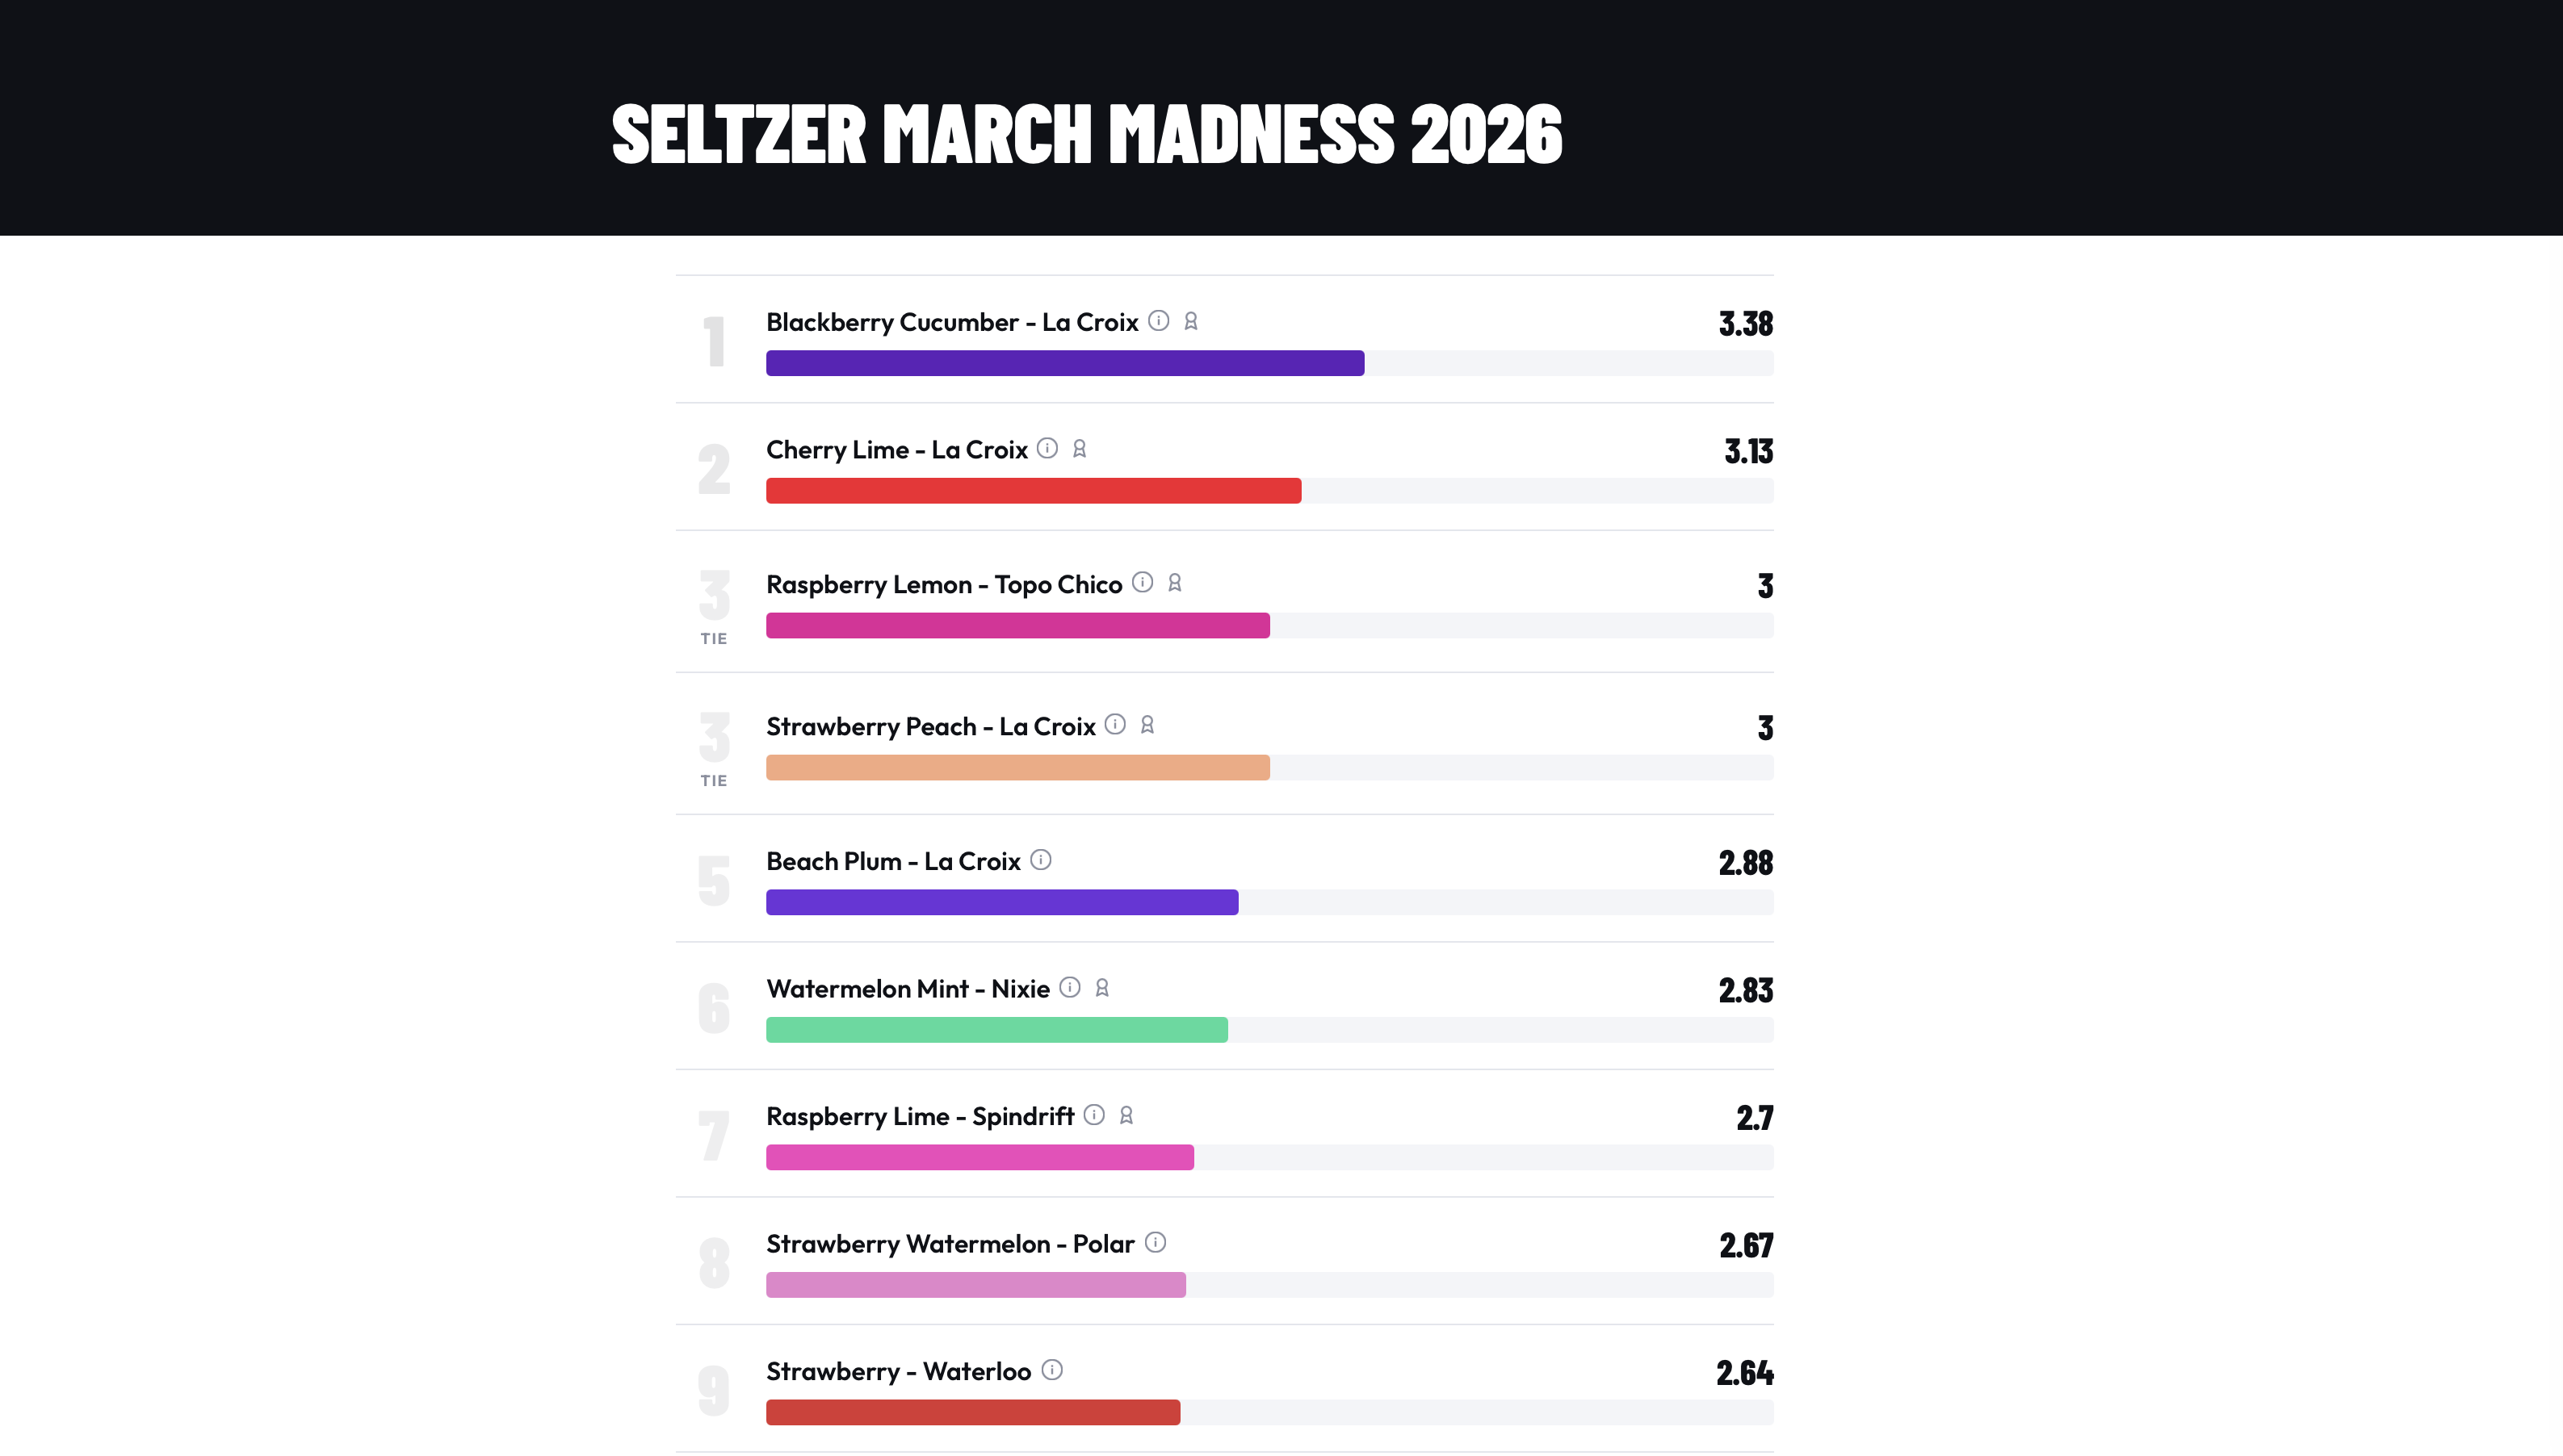Click the Seltzer March Madness 2026 heading
This screenshot has height=1456, width=2563.
pos(1086,133)
